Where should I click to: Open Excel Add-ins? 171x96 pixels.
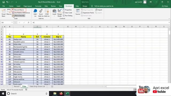tap(41, 13)
